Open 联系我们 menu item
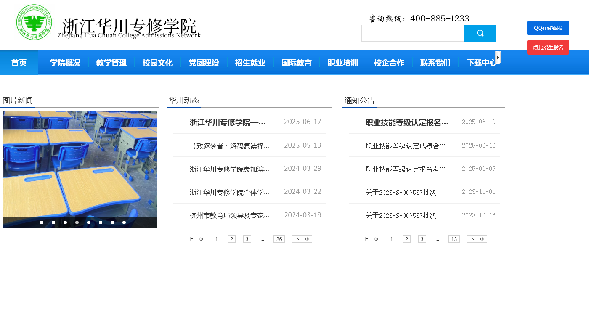The width and height of the screenshot is (589, 323). coord(435,63)
